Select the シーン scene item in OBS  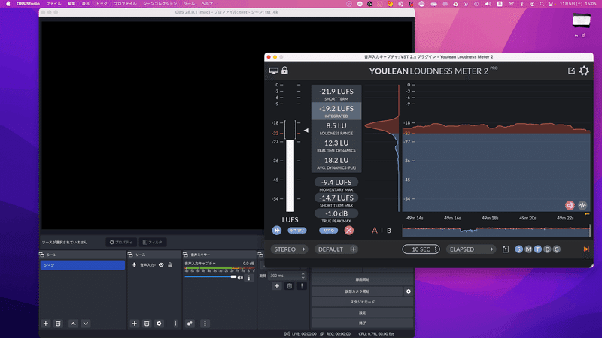click(83, 265)
